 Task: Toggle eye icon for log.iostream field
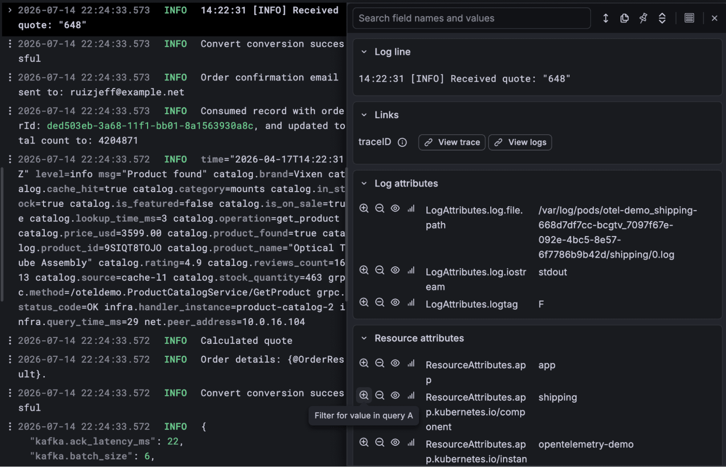pyautogui.click(x=395, y=270)
